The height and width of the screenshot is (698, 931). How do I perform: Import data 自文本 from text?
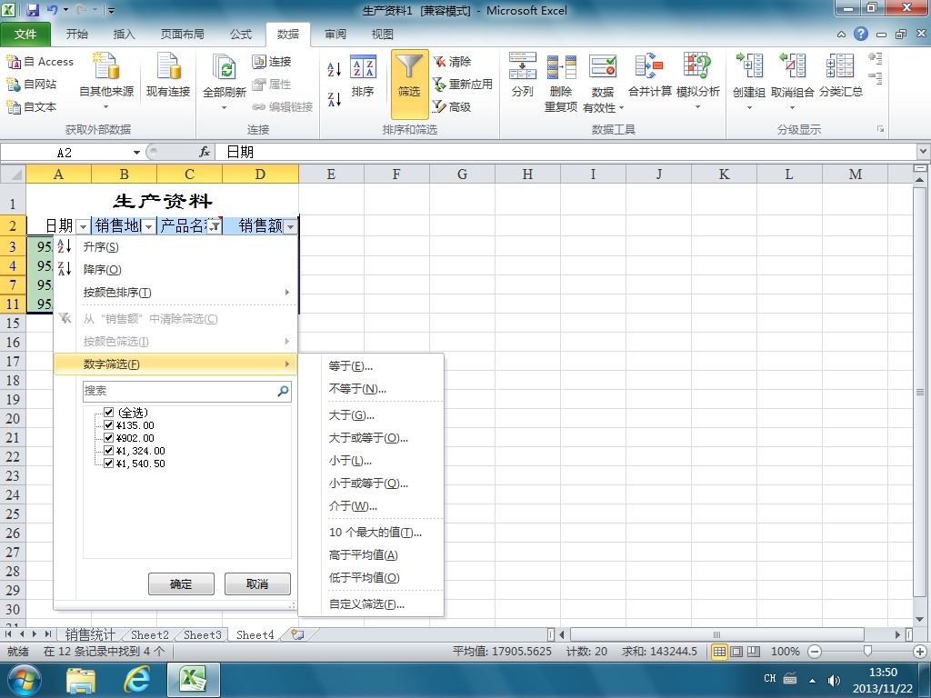[32, 107]
